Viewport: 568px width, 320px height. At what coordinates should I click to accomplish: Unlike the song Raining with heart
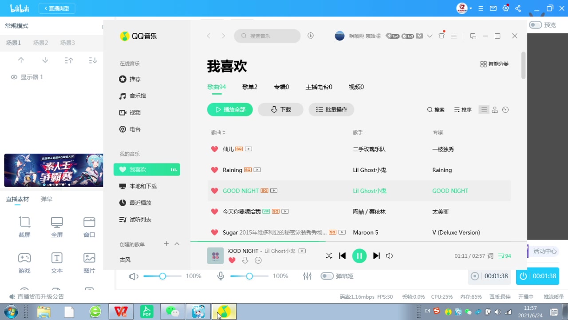215,170
